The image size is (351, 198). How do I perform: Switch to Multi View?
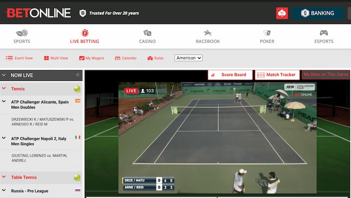(56, 58)
